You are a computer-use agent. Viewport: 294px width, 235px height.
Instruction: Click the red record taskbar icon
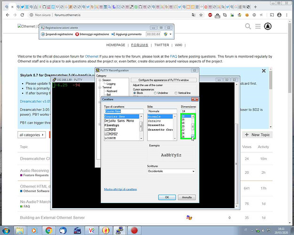coord(134,230)
